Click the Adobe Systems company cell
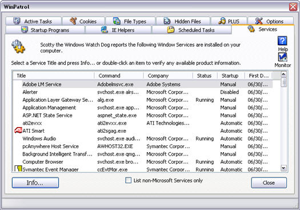Image resolution: width=300 pixels, height=210 pixels. [x=163, y=84]
